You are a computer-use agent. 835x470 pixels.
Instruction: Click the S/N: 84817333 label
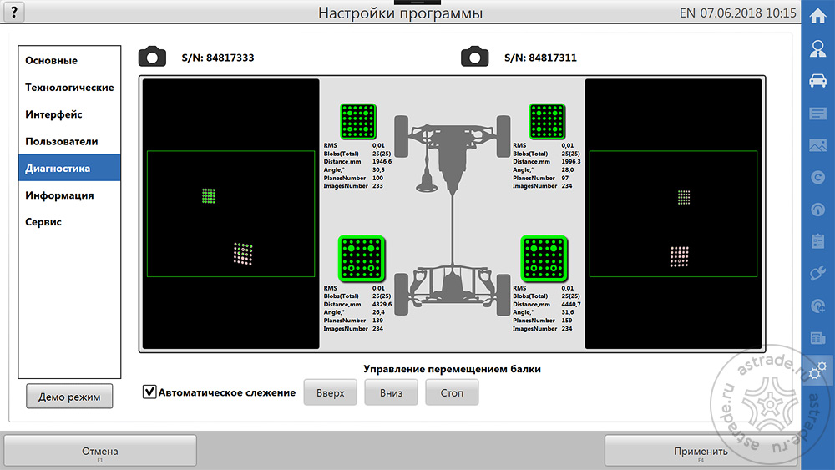[x=218, y=58]
